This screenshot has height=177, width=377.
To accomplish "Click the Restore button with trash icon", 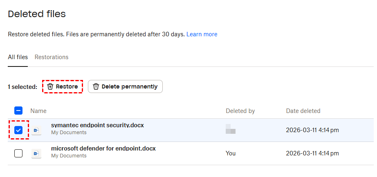I will (x=63, y=86).
